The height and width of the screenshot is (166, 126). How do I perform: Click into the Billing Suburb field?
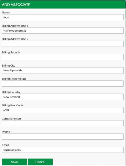point(63,57)
